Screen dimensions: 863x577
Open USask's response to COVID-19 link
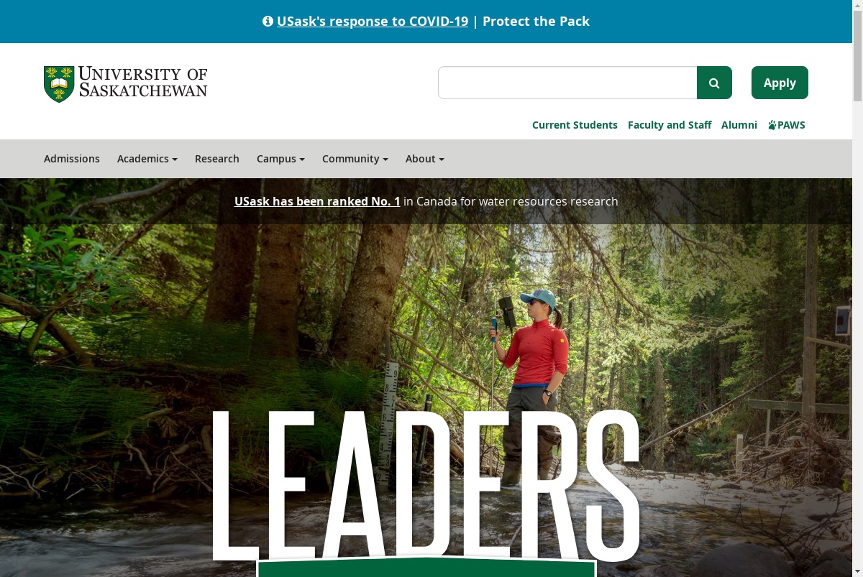tap(373, 22)
